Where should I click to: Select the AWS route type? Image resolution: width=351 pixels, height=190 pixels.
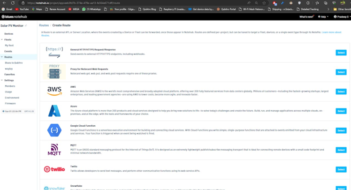[341, 91]
